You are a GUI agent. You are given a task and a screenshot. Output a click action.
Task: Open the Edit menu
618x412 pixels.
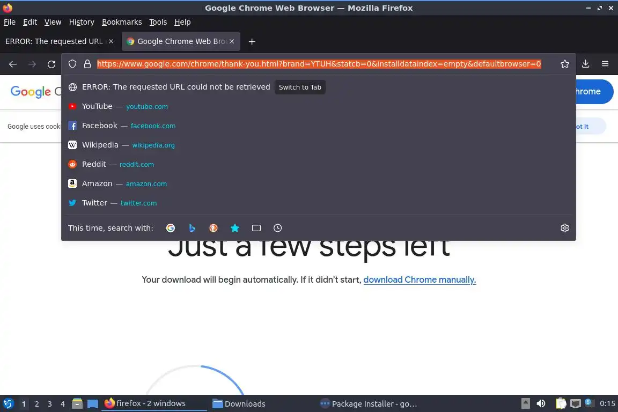(x=30, y=22)
